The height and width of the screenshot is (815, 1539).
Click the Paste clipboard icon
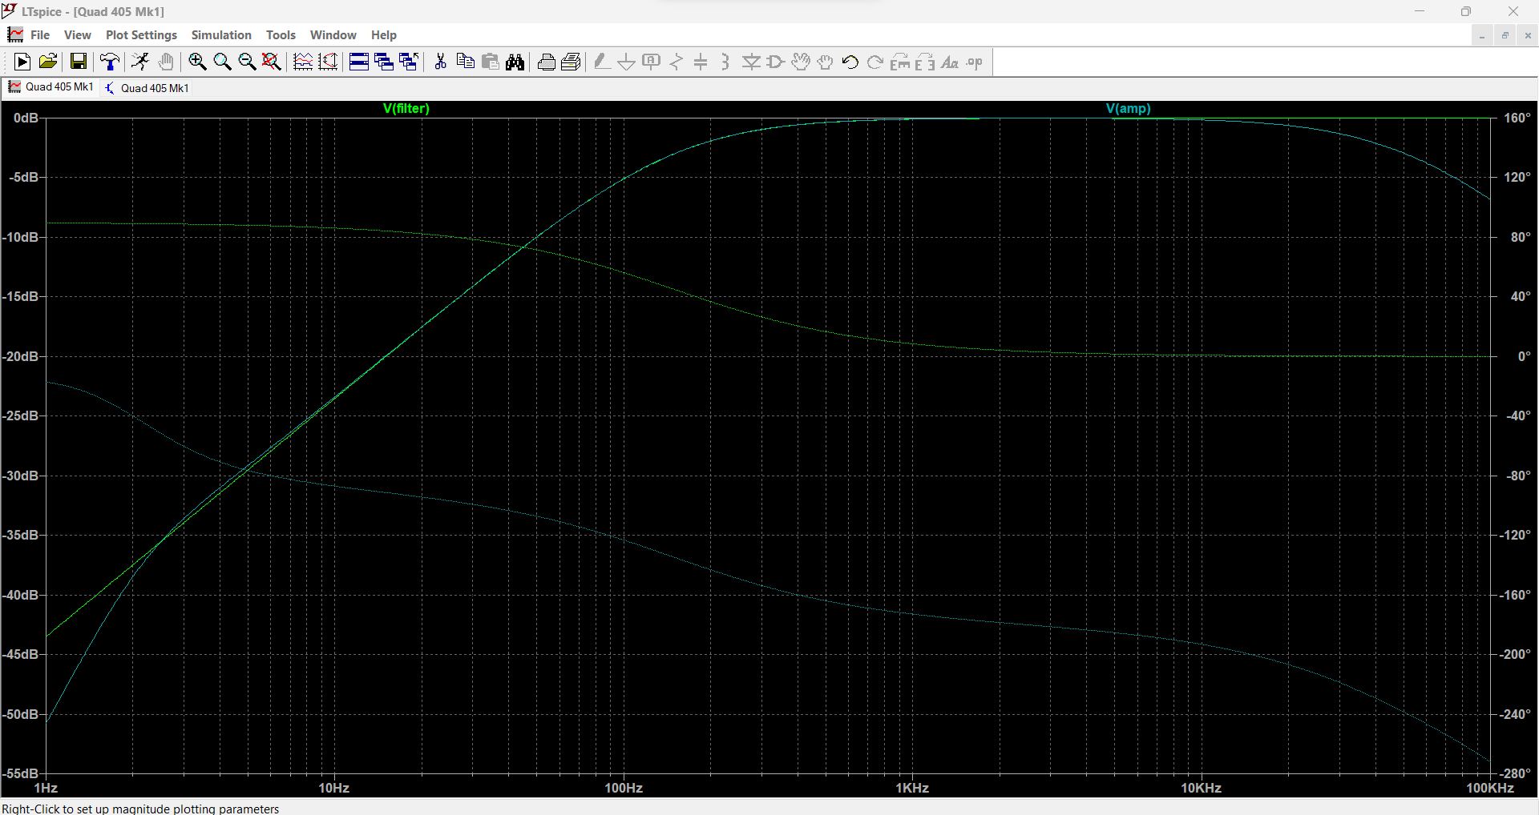pyautogui.click(x=491, y=62)
